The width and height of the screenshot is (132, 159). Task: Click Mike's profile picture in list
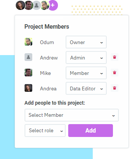(28, 73)
